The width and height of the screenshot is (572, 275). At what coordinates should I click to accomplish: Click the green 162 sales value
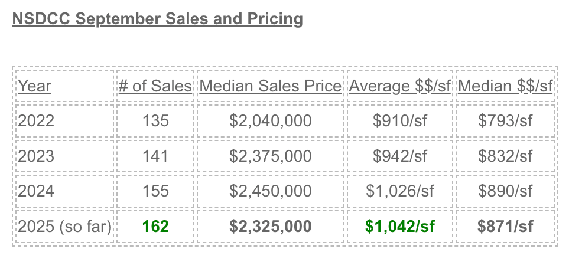click(x=155, y=226)
